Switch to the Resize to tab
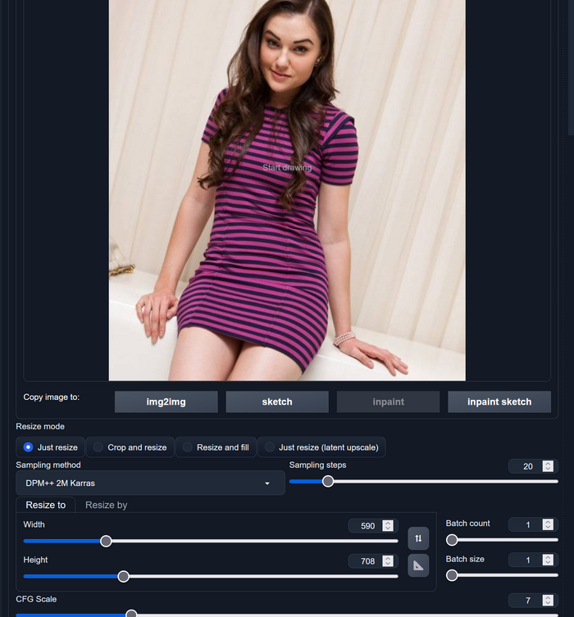This screenshot has height=617, width=574. tap(46, 505)
